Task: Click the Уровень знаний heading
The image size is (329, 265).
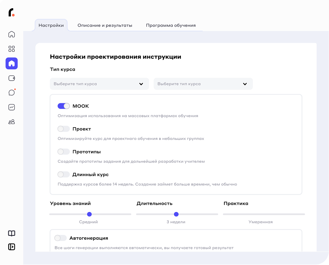Action: (x=70, y=203)
